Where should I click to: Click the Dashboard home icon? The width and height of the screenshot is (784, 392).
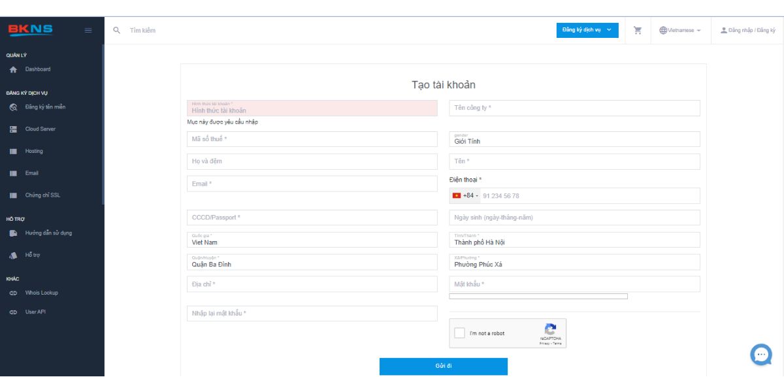tap(13, 69)
